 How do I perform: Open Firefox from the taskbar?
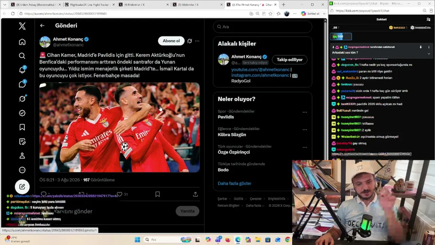tap(228, 240)
